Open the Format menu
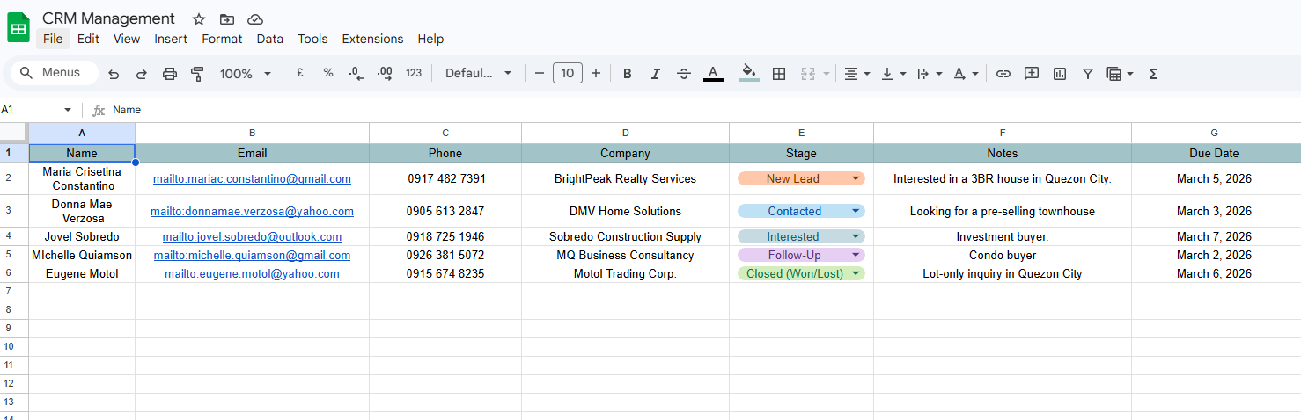This screenshot has height=420, width=1301. 222,39
